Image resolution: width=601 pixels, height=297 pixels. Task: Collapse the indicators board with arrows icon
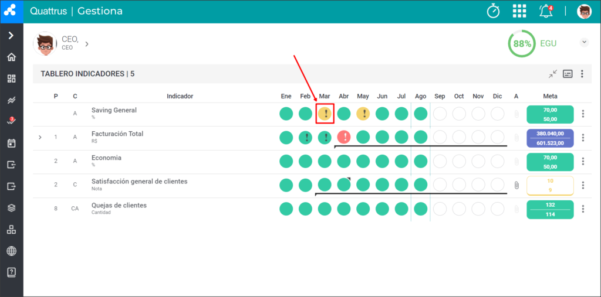(552, 74)
